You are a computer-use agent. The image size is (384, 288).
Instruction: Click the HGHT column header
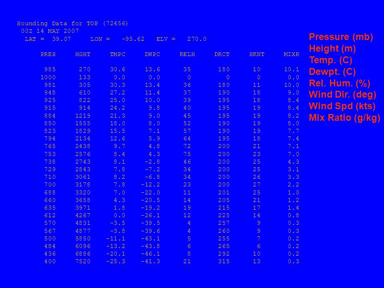[x=83, y=54]
